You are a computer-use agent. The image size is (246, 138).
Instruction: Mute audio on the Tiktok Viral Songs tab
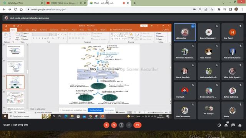(x=81, y=3)
